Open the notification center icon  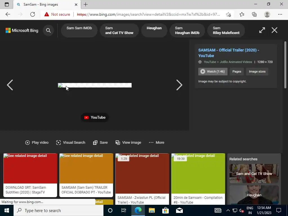279,210
